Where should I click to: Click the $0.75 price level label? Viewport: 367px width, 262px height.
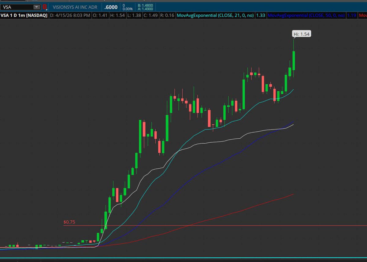click(69, 222)
